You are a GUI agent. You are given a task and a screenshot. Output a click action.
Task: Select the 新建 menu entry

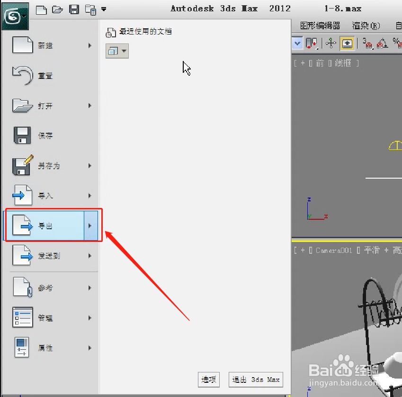pyautogui.click(x=50, y=45)
